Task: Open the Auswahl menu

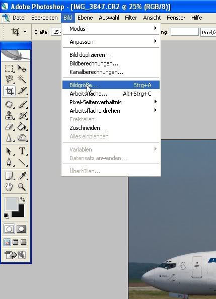Action: coord(109,18)
